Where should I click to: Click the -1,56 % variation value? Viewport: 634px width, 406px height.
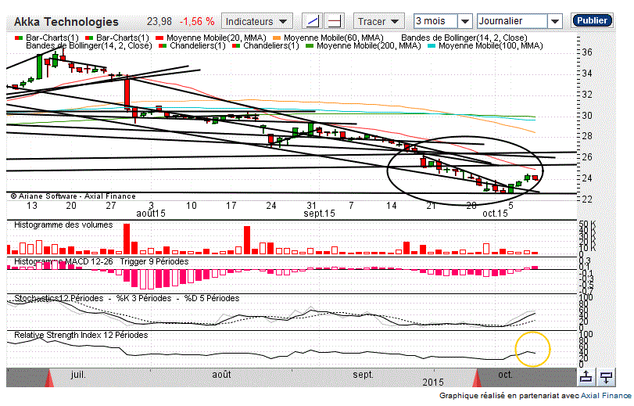(x=197, y=21)
